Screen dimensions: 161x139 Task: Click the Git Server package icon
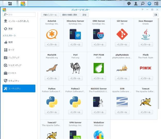pyautogui.click(x=122, y=34)
